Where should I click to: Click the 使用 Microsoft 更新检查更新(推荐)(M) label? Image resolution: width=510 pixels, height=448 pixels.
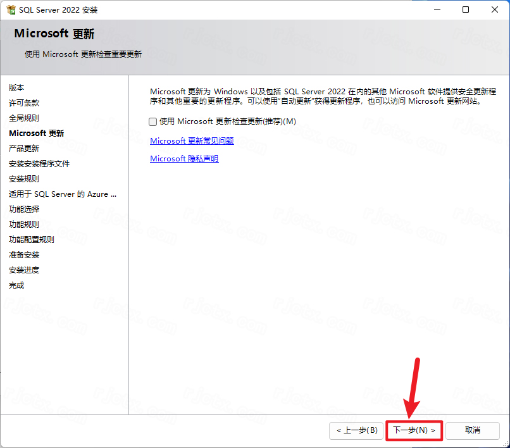228,121
